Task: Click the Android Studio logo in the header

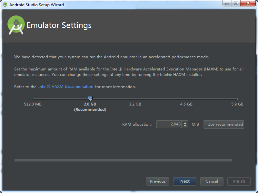Action: click(x=16, y=25)
